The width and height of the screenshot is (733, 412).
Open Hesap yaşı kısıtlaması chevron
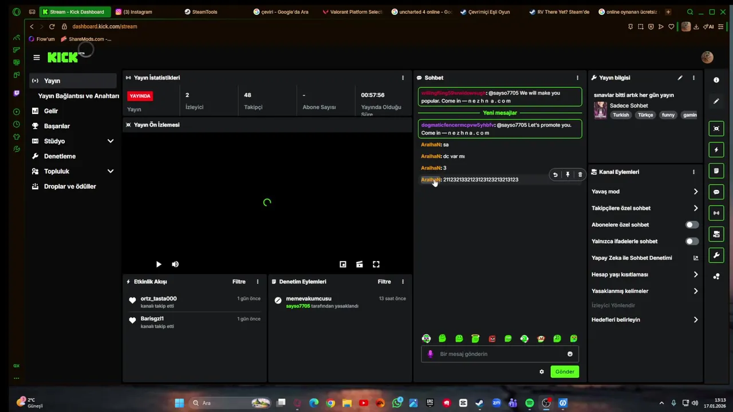coord(696,275)
